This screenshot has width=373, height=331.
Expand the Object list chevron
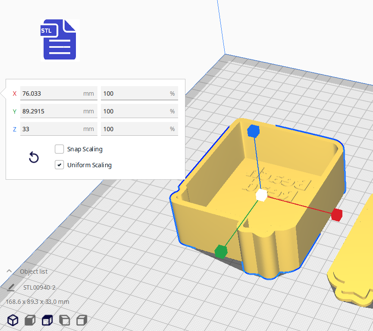coord(9,271)
